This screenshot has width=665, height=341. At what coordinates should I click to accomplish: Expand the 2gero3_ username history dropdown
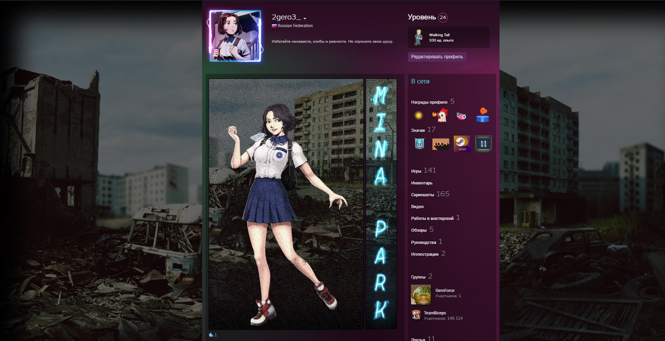[305, 18]
